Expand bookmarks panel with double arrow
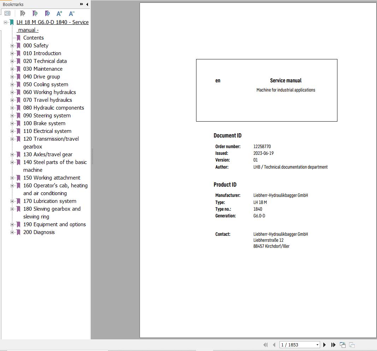The height and width of the screenshot is (351, 377). coord(82,4)
